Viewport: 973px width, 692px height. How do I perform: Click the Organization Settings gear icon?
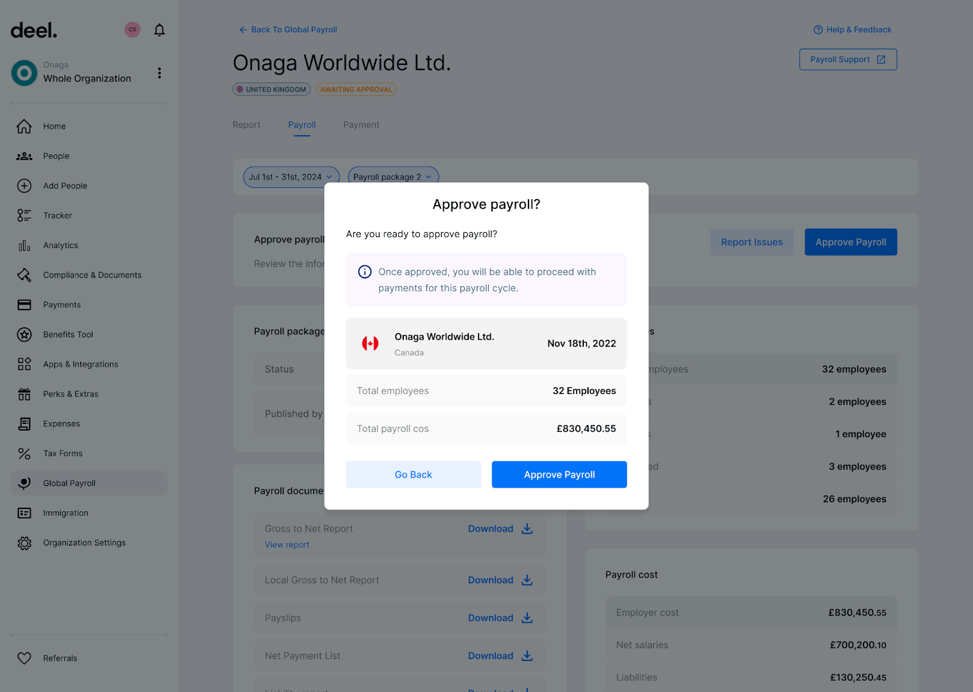tap(24, 543)
